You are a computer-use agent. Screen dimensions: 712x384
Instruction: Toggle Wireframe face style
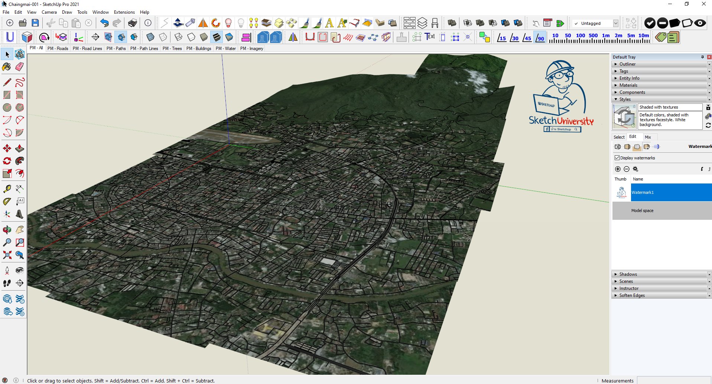coord(178,37)
